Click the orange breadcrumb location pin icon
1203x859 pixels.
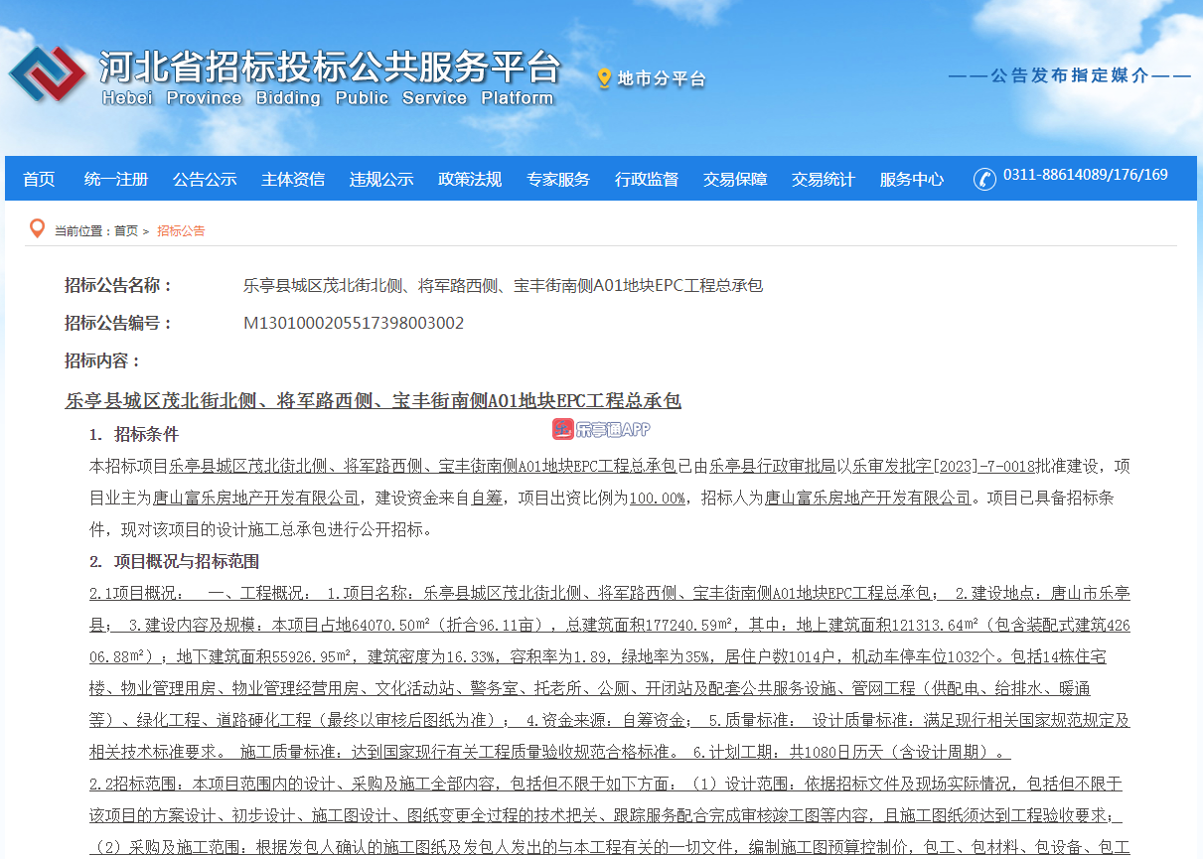pos(37,229)
